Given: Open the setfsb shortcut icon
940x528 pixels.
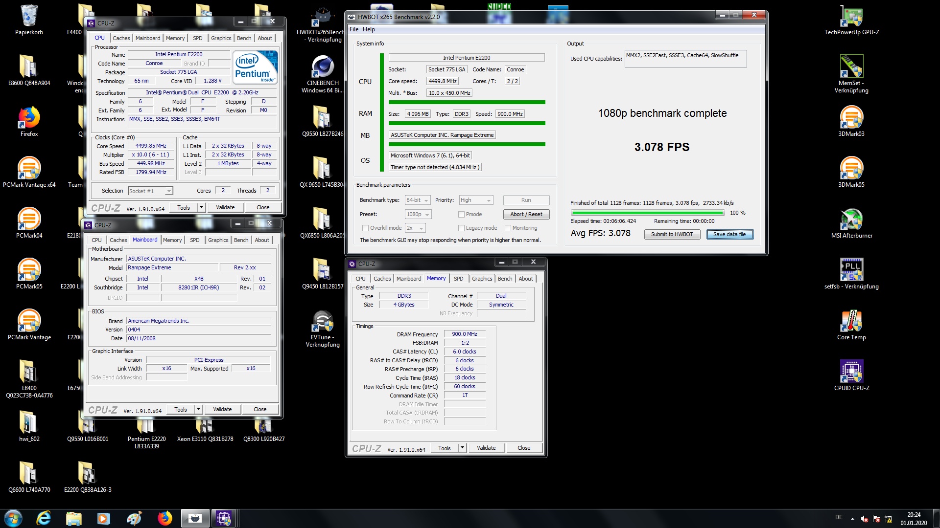Looking at the screenshot, I should pos(851,274).
